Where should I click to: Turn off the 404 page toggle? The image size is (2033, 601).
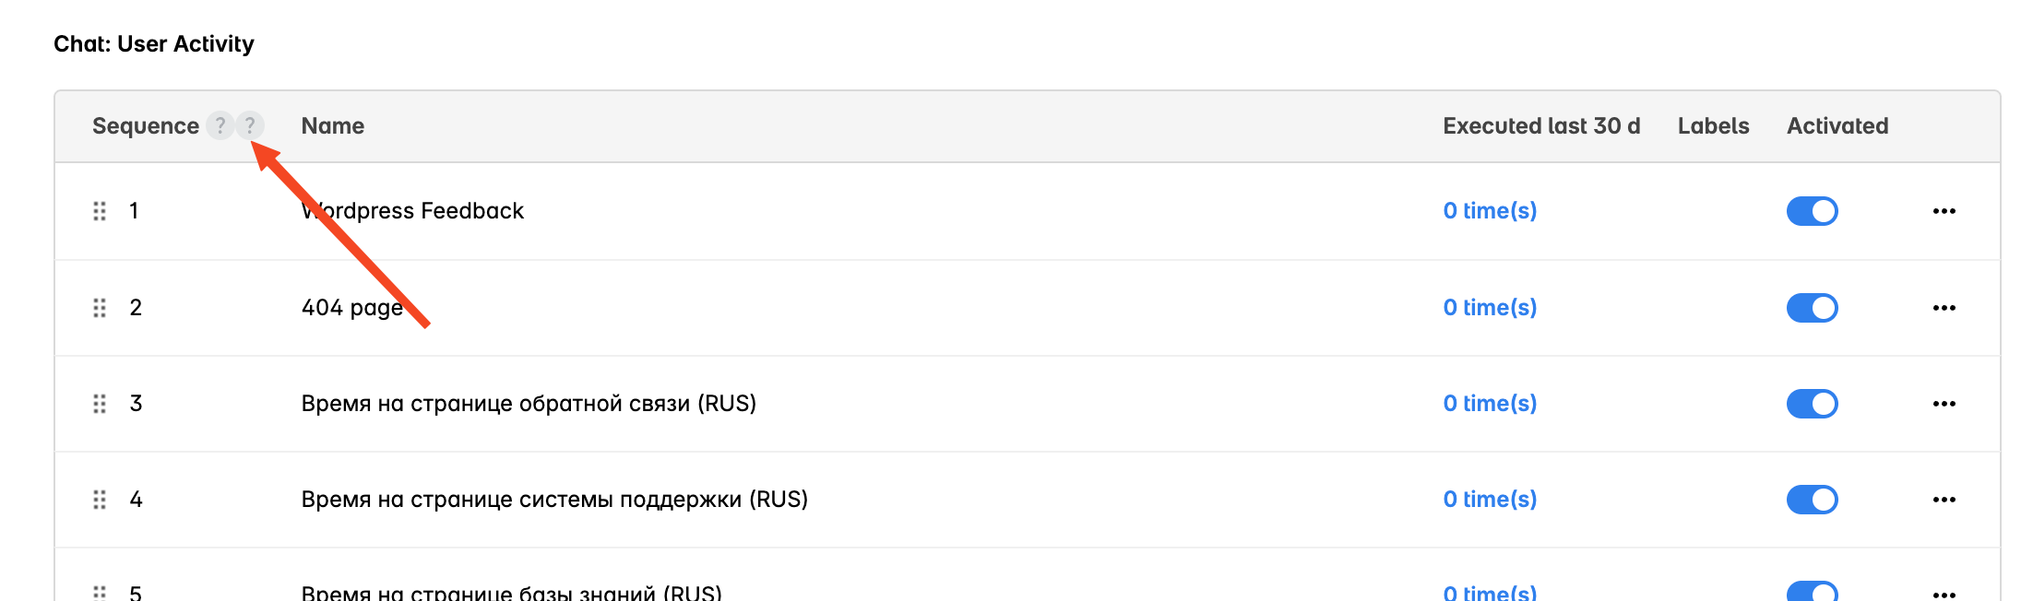click(x=1813, y=308)
